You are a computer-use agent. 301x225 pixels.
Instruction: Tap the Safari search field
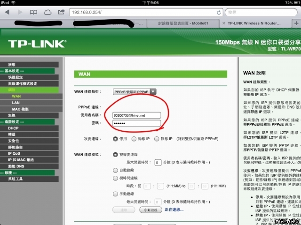(261, 13)
